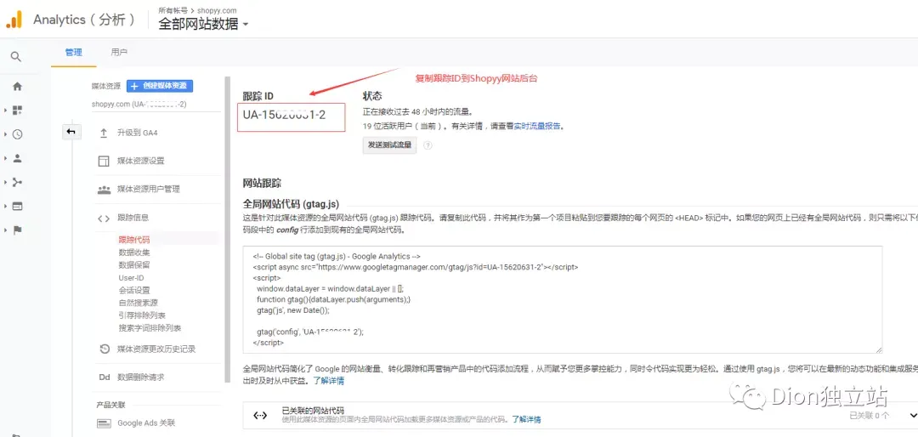
Task: Click the back arrow button beside property column
Action: [x=71, y=132]
